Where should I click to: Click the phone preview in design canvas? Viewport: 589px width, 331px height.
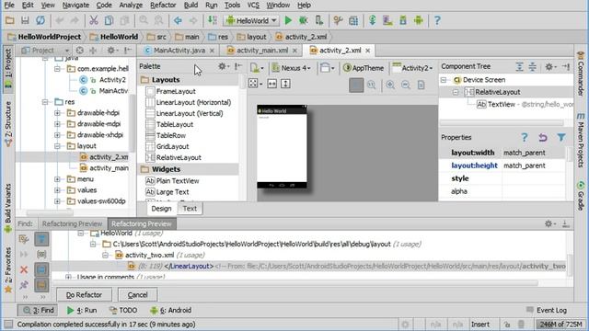click(282, 147)
